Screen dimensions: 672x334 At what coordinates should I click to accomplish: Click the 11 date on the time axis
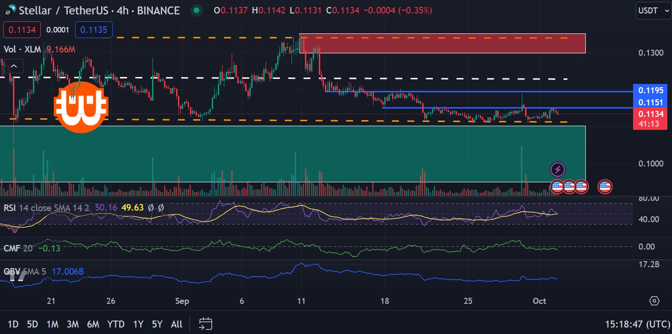[x=301, y=301]
